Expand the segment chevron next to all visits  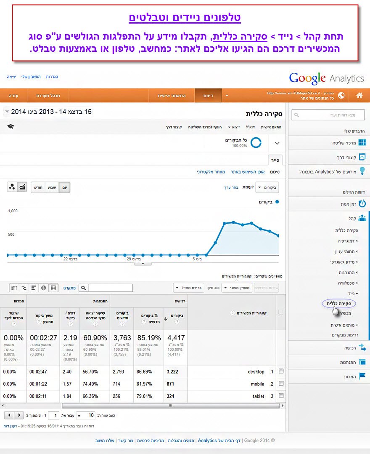[277, 143]
